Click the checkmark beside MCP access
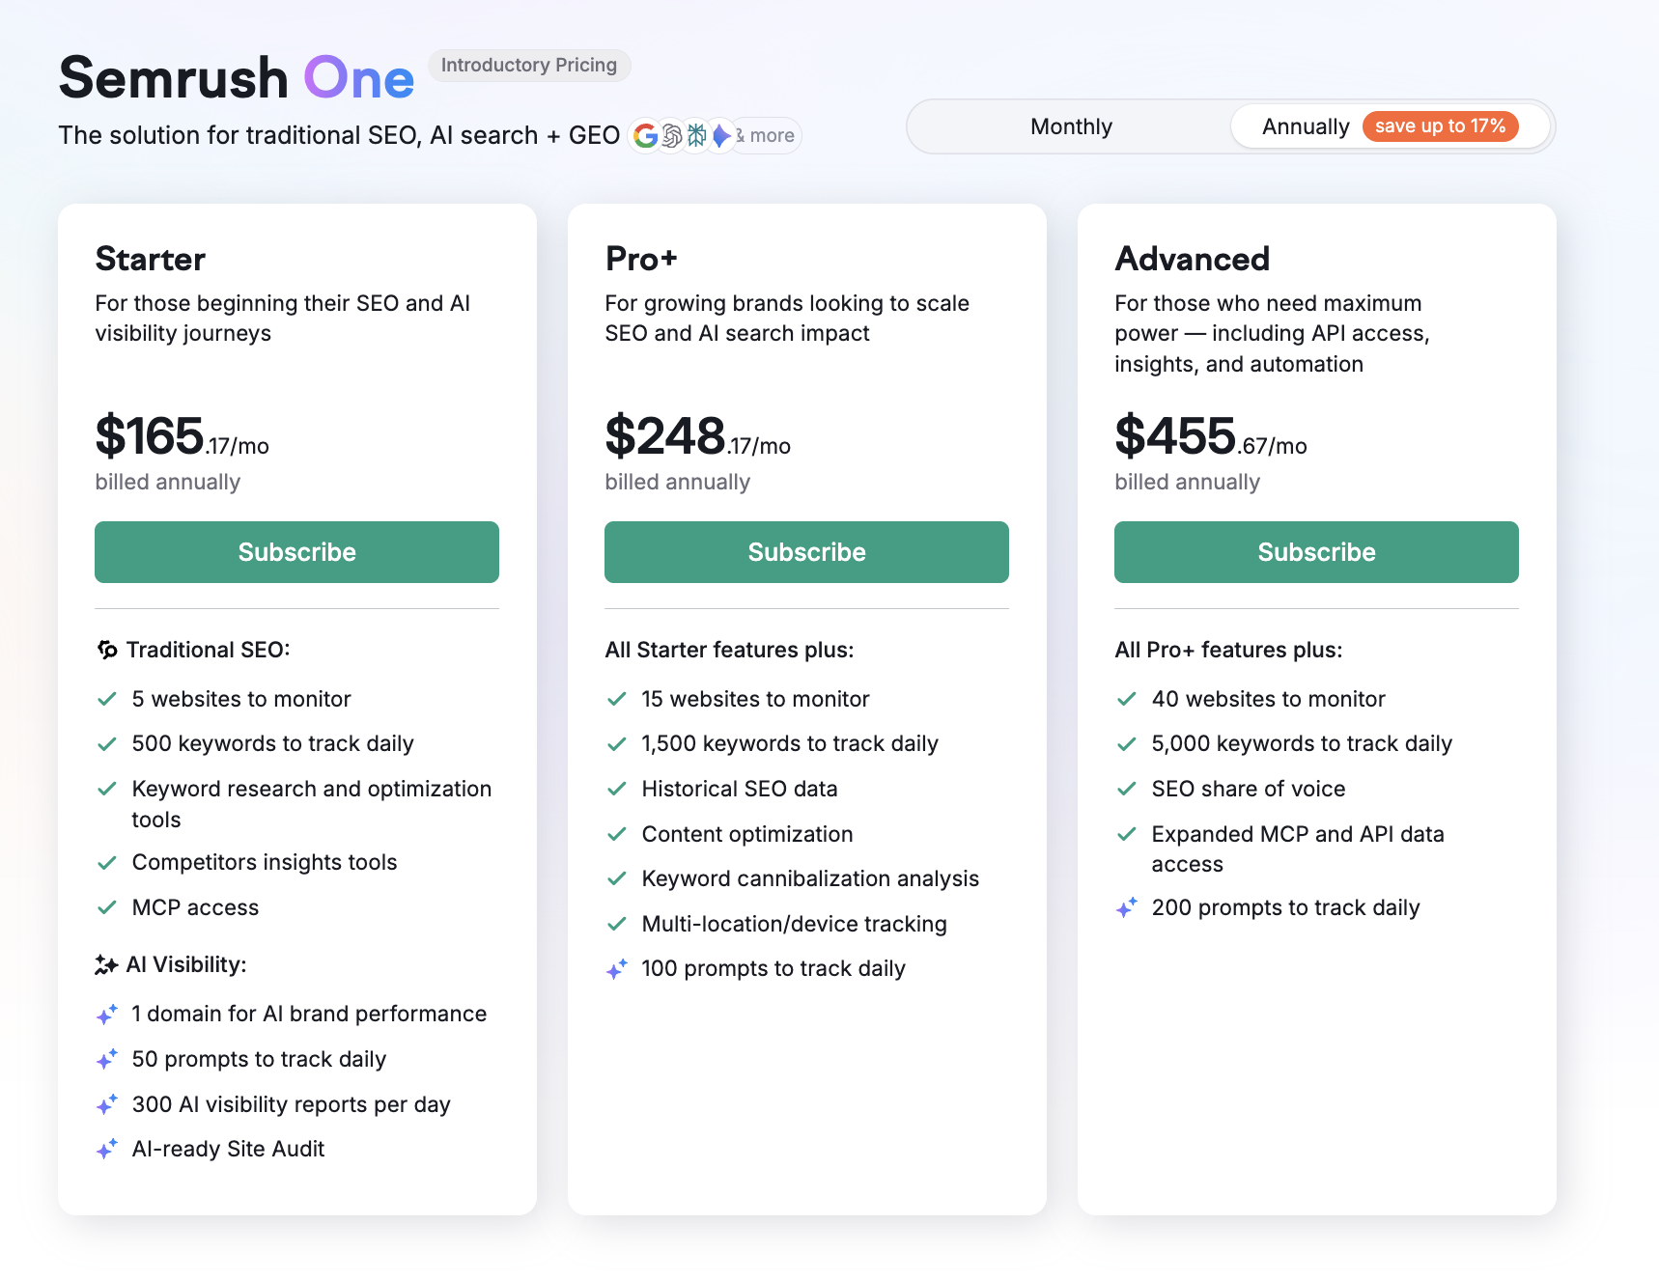Image resolution: width=1659 pixels, height=1280 pixels. point(107,907)
